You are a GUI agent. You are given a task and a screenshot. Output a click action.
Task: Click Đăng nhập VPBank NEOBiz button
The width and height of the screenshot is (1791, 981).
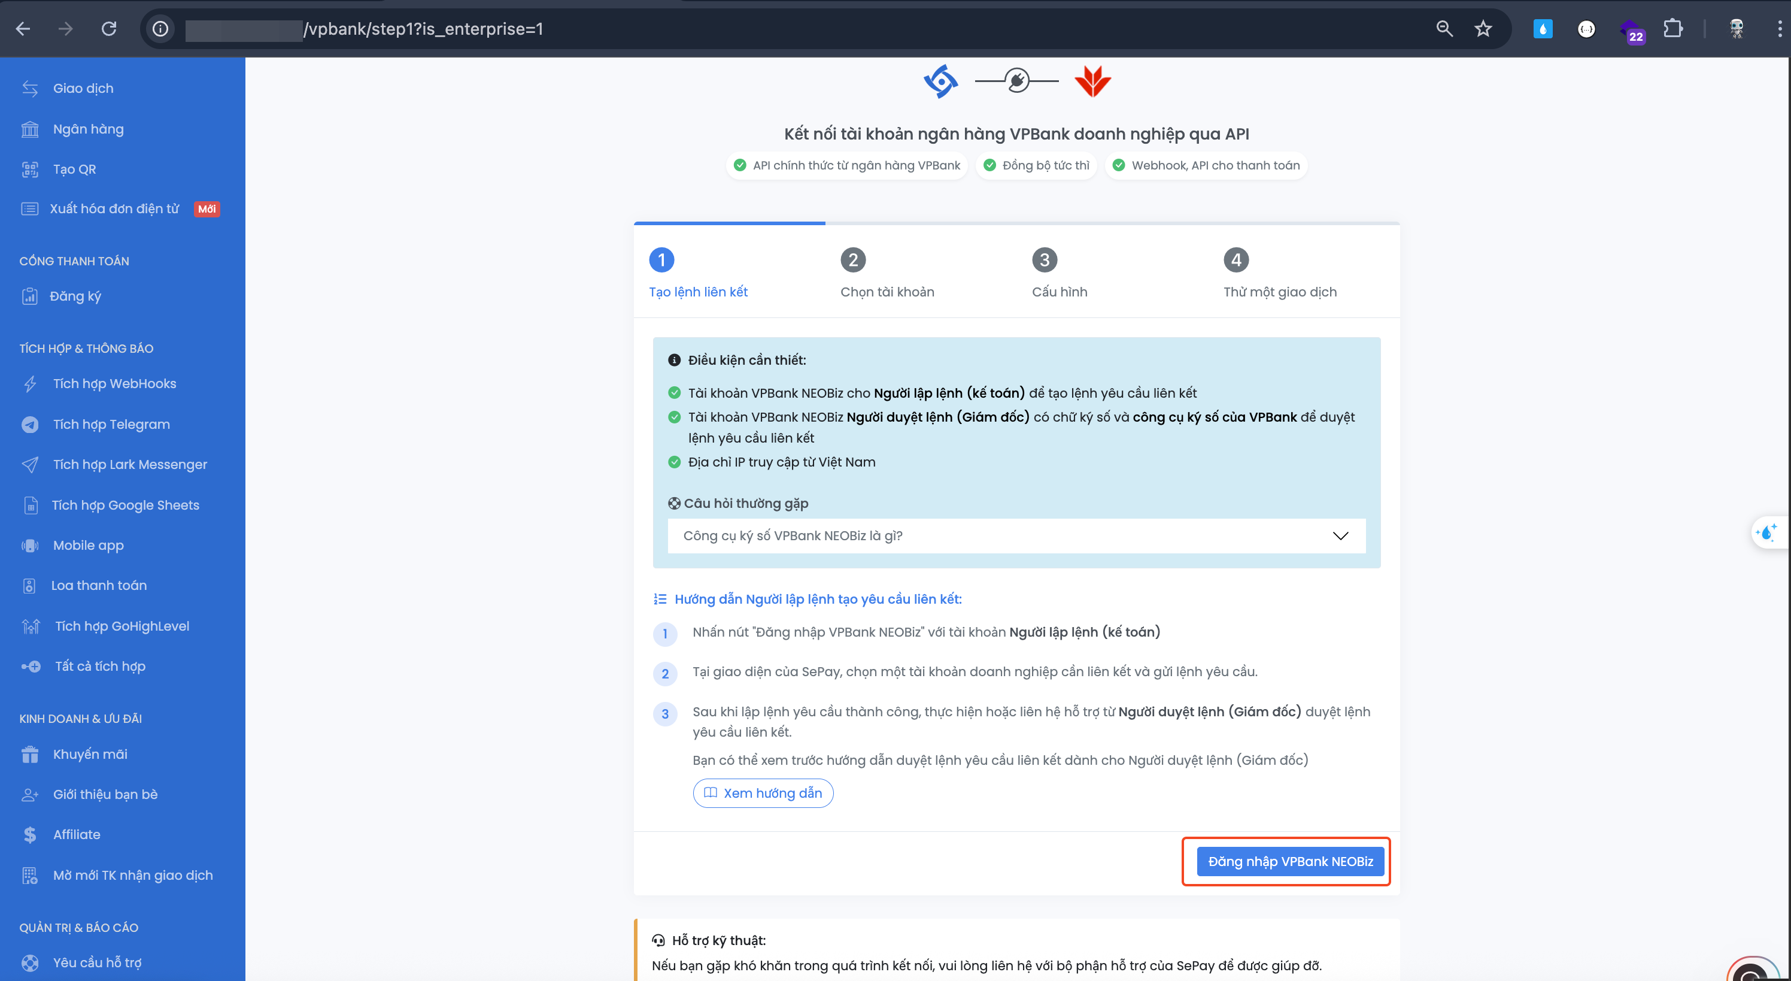[x=1290, y=861]
